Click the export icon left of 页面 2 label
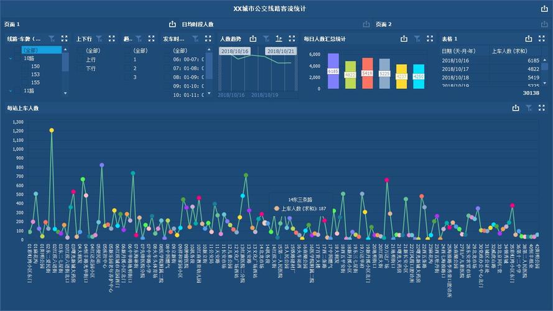This screenshot has height=311, width=553. click(x=366, y=24)
